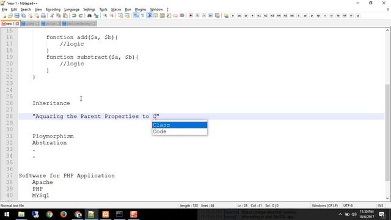Click the h1 plugin toolbar button
Image resolution: width=391 pixels, height=220 pixels.
click(259, 16)
